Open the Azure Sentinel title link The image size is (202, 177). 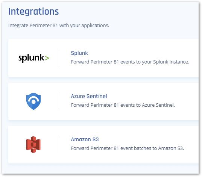pos(89,96)
